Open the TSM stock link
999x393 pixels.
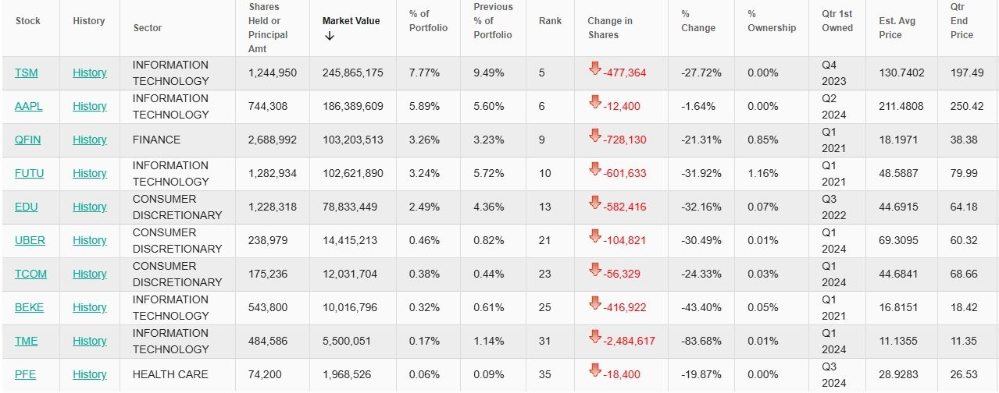tap(26, 73)
